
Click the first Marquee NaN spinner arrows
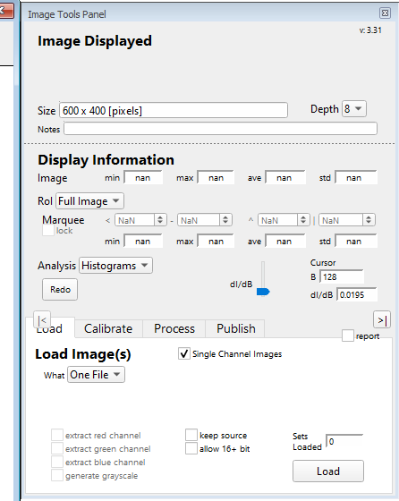click(160, 220)
